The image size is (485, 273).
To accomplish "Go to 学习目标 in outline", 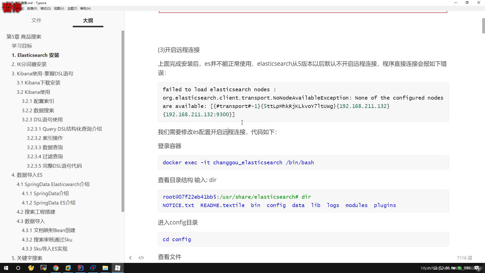I will point(22,46).
